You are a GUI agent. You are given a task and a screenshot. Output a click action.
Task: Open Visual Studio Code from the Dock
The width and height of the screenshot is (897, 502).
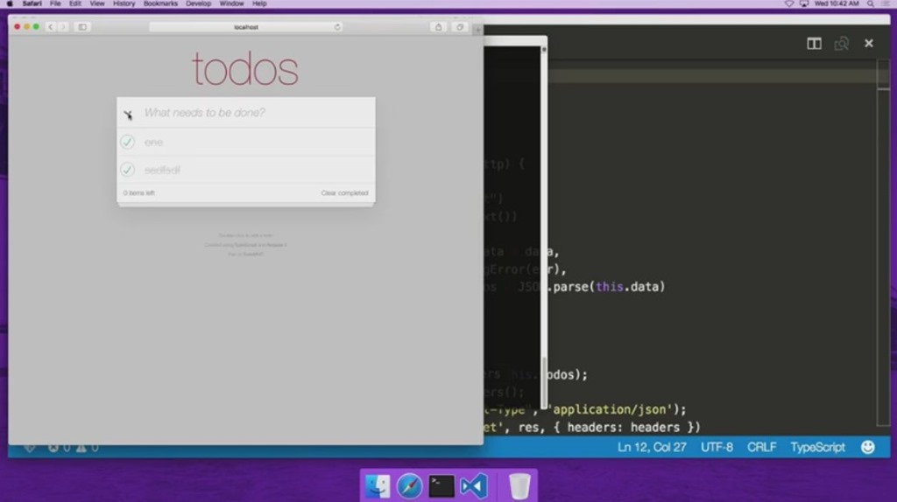(474, 486)
